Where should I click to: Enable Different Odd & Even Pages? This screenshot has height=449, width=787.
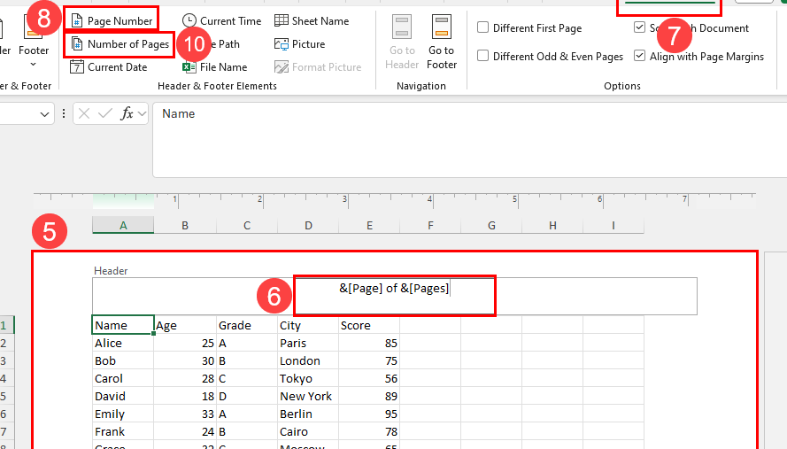tap(482, 55)
